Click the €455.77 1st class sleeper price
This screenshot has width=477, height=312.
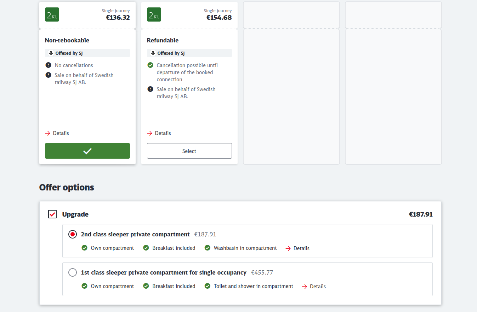262,272
